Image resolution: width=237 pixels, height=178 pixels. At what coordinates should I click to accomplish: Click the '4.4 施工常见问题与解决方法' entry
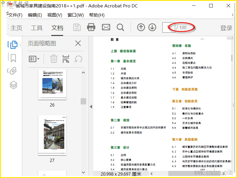[192, 68]
